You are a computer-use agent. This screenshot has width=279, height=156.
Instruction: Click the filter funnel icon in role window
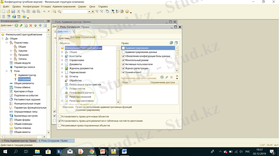(74, 32)
